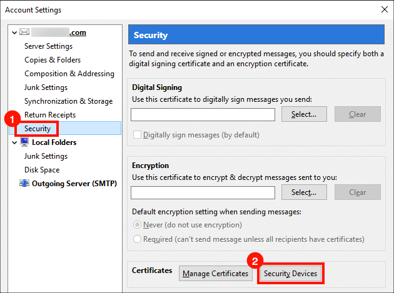The height and width of the screenshot is (293, 394).
Task: Click Select button for Encryption certificate
Action: coord(304,192)
